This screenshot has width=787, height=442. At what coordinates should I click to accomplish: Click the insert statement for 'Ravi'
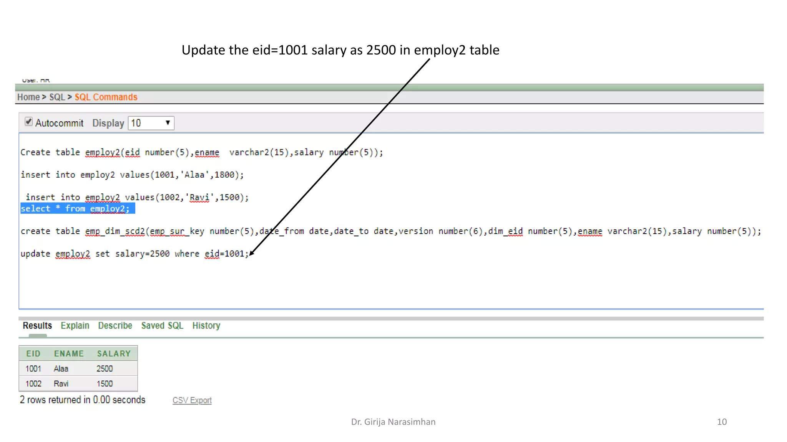click(137, 198)
